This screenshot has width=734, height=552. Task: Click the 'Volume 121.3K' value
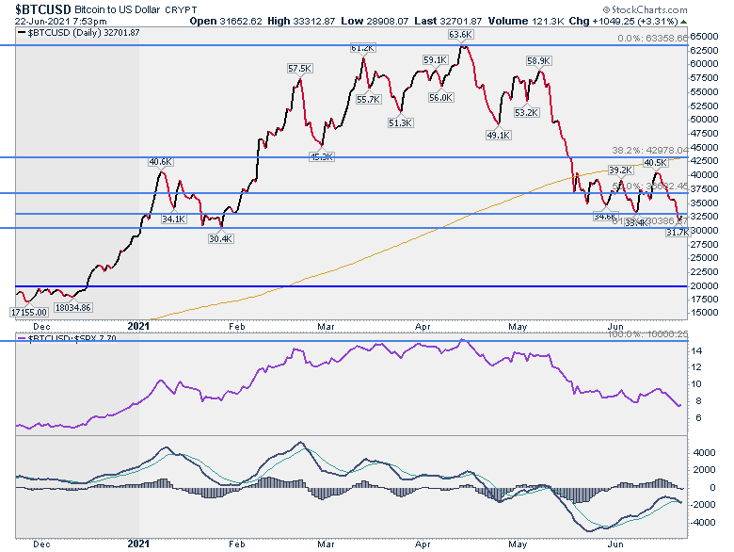pos(526,21)
